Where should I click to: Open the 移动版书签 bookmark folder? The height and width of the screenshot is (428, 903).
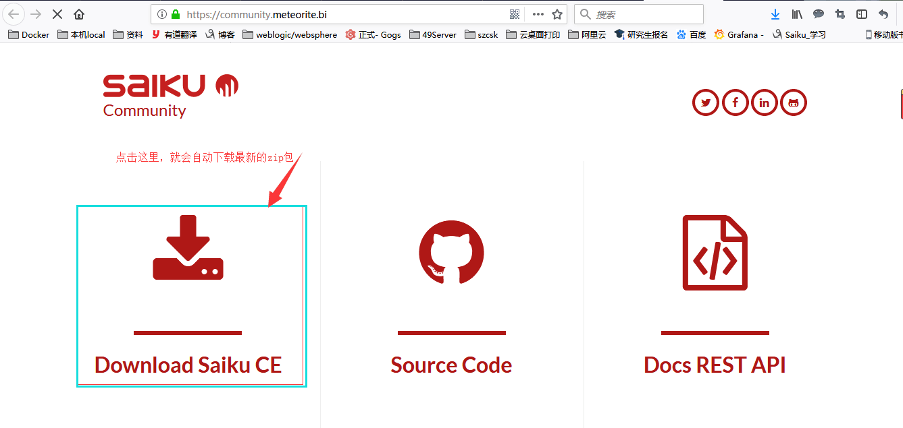pos(883,34)
